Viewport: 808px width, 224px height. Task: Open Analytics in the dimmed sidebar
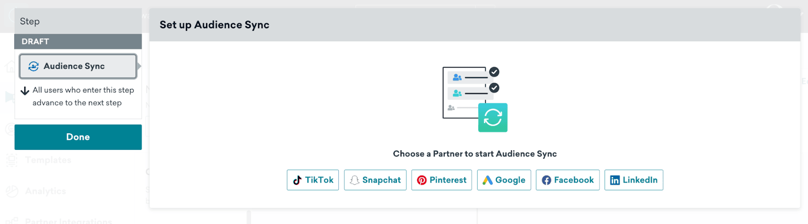45,191
